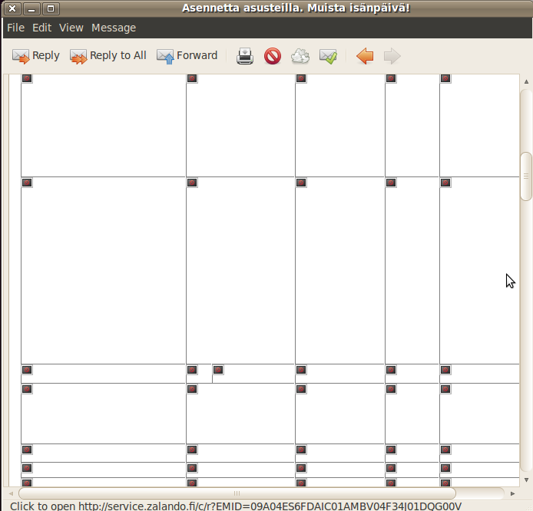Open the Message menu

point(114,28)
